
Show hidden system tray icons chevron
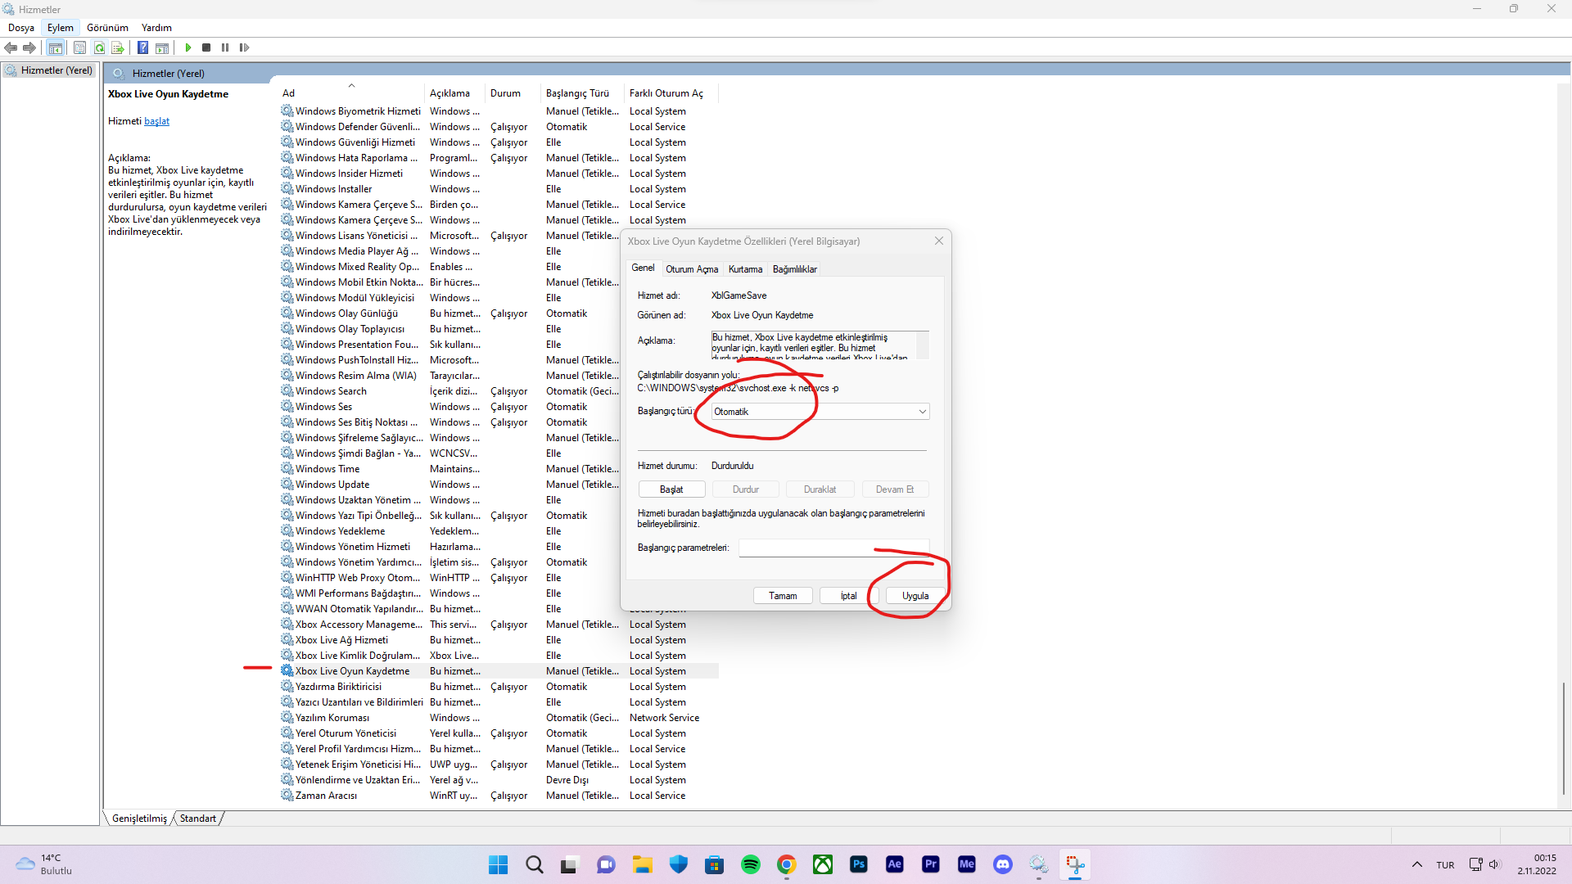point(1416,864)
